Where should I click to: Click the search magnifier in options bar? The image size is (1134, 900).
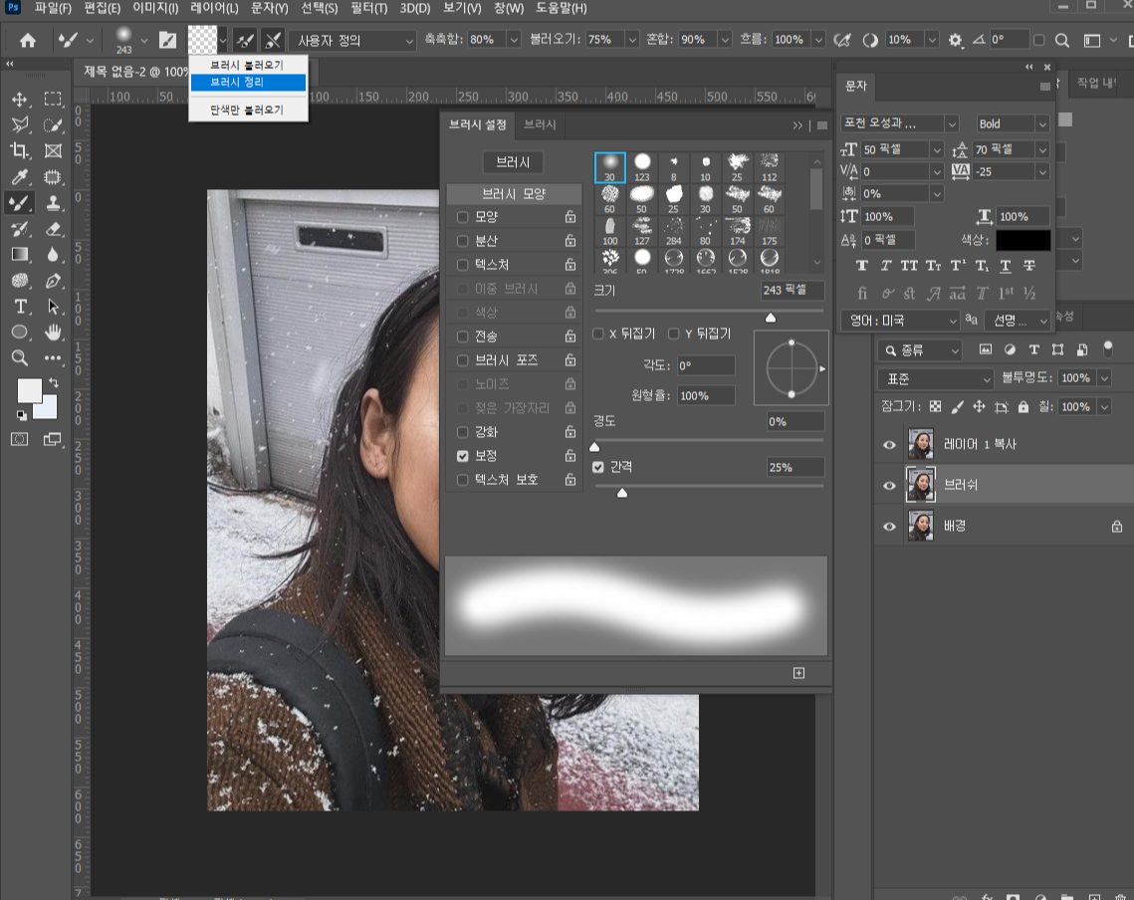click(1061, 40)
